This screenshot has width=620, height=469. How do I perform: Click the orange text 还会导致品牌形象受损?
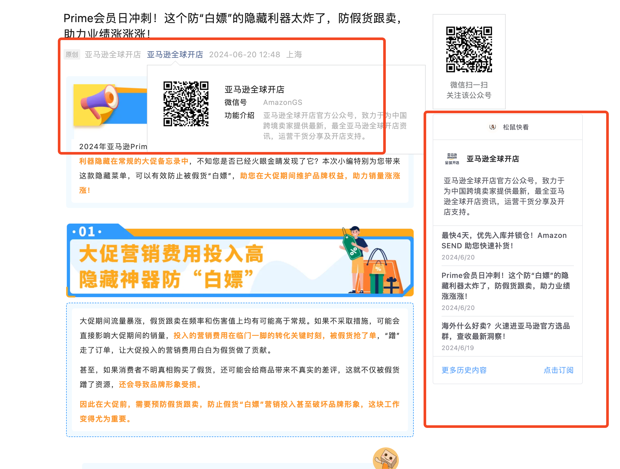[160, 384]
